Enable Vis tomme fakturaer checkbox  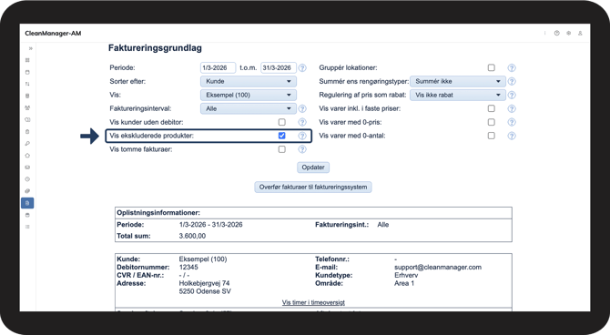281,149
